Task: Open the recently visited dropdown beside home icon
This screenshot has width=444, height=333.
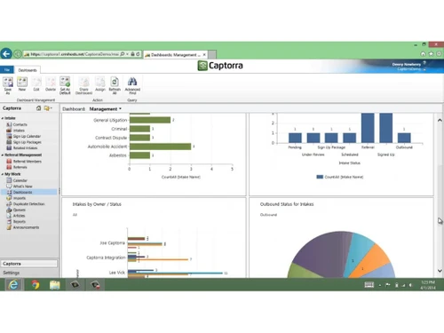Action: click(48, 108)
